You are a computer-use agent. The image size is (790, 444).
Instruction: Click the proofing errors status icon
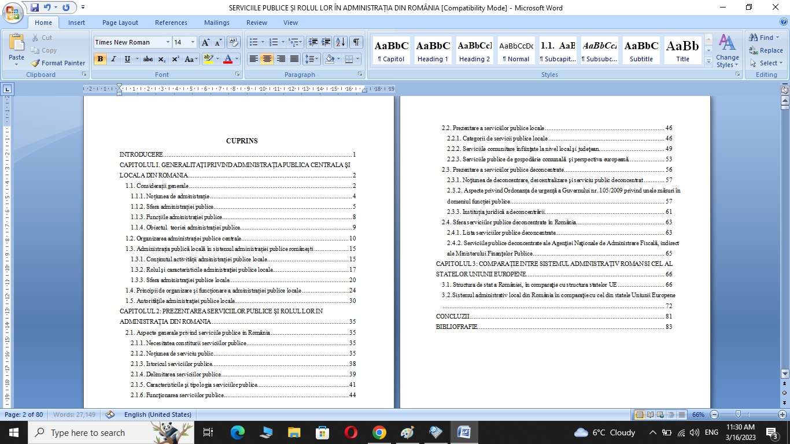[110, 415]
